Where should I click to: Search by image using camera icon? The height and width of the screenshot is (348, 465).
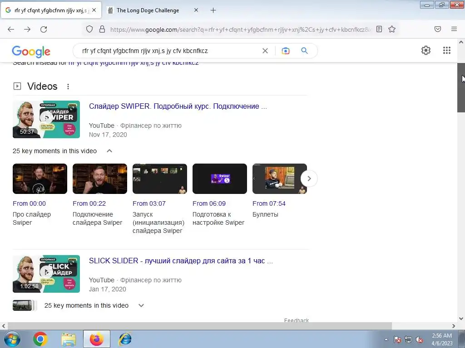pyautogui.click(x=286, y=51)
